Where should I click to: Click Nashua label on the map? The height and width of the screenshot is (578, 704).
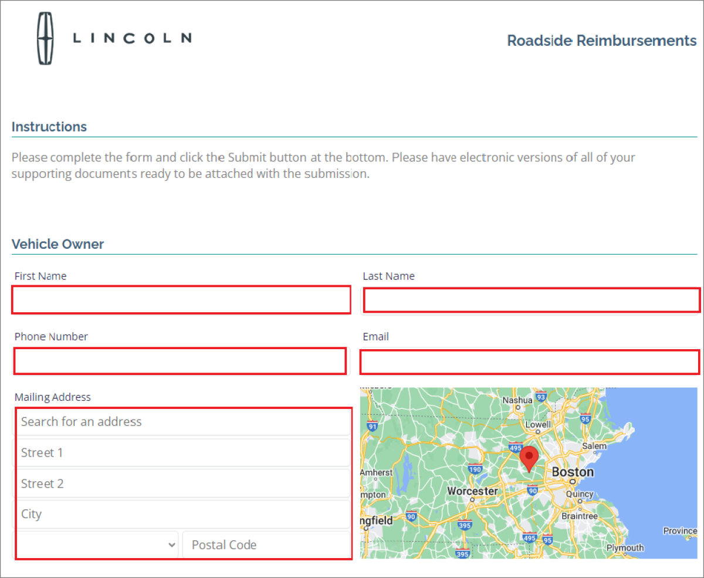[x=517, y=400]
